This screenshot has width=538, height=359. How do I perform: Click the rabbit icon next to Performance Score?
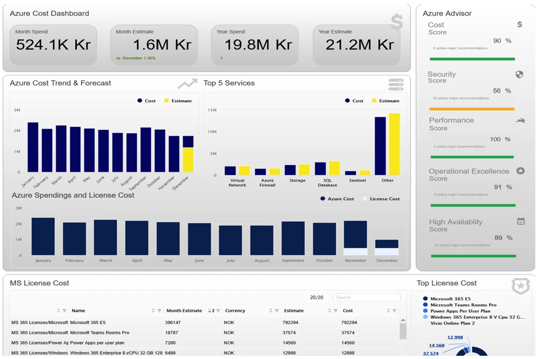(520, 121)
